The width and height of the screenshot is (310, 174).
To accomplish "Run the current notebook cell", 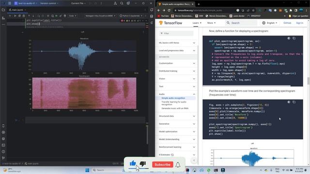I will [15, 16].
